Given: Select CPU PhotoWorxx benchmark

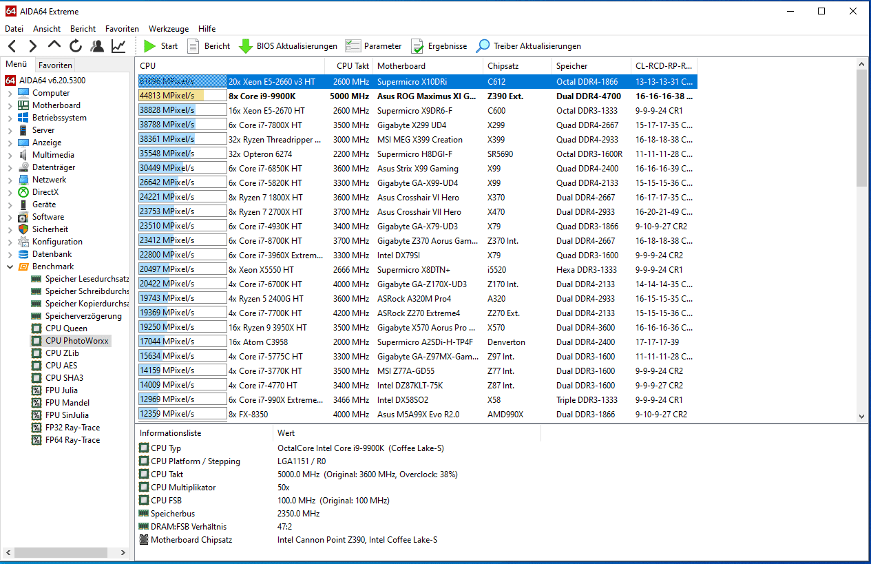Looking at the screenshot, I should pyautogui.click(x=70, y=341).
